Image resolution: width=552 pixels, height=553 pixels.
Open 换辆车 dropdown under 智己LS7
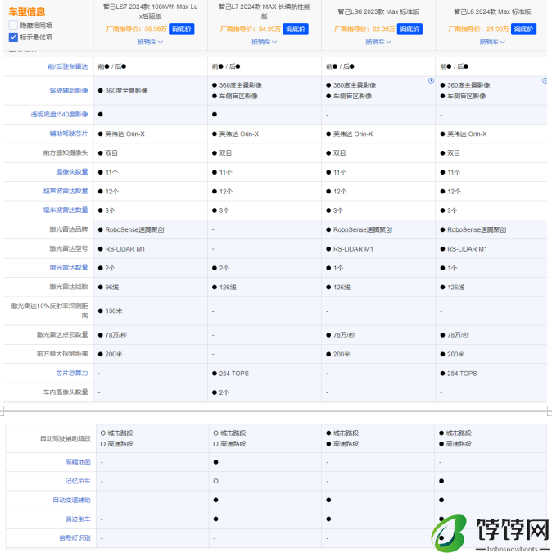(x=150, y=42)
